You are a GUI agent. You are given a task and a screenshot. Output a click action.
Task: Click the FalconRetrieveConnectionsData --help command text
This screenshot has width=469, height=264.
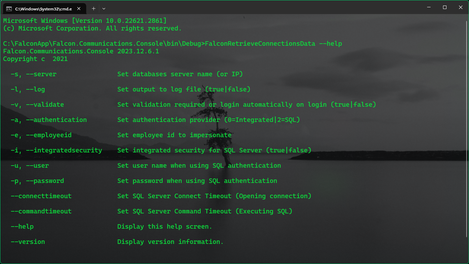pyautogui.click(x=273, y=44)
